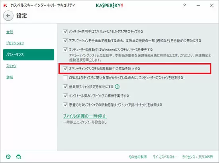
Task: Select the スキャン section in sidebar
Action: [11, 66]
